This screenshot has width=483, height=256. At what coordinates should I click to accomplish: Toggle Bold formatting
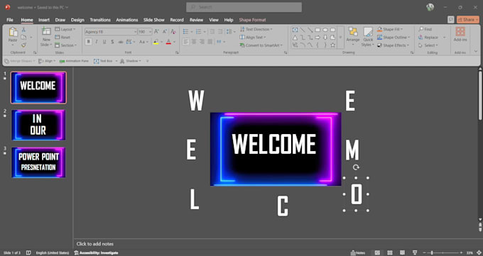pos(88,42)
